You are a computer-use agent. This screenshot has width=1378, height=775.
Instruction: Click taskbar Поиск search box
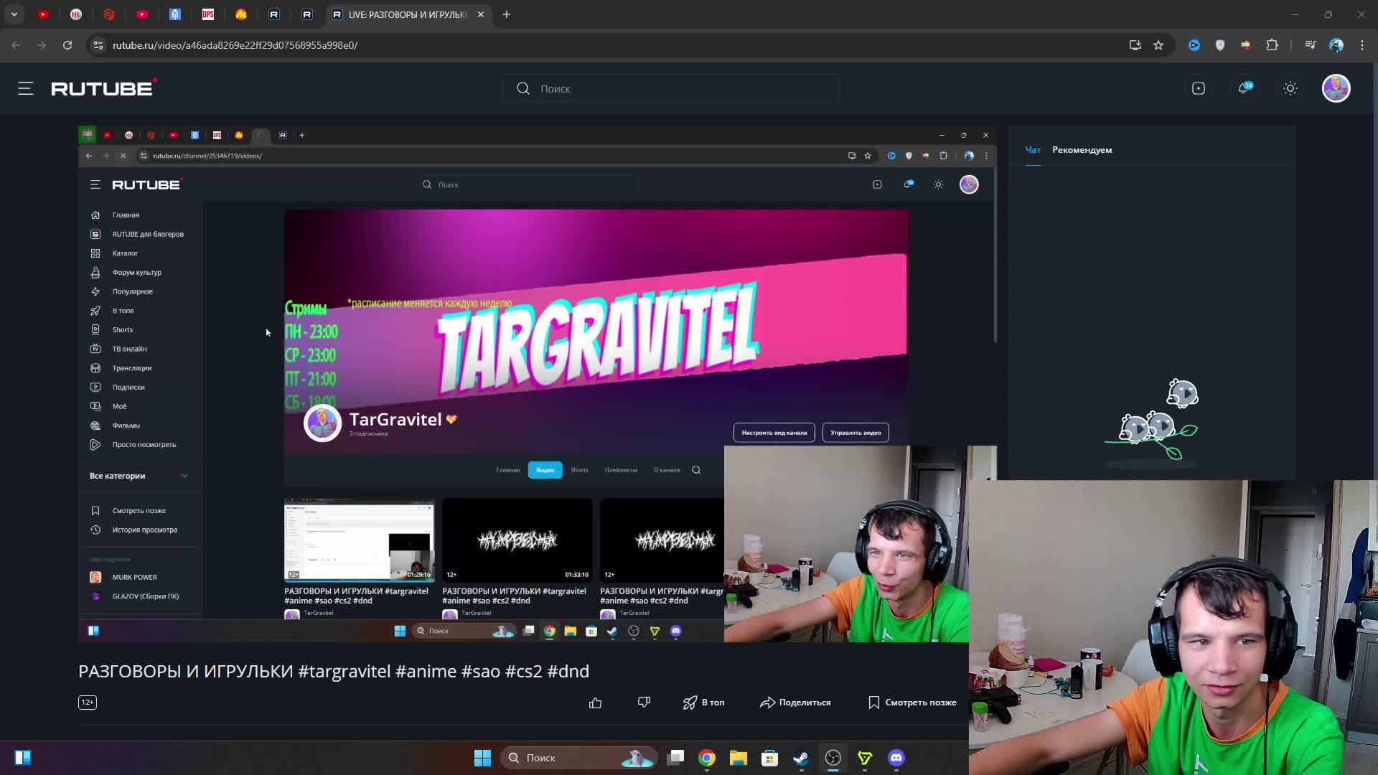tap(580, 758)
